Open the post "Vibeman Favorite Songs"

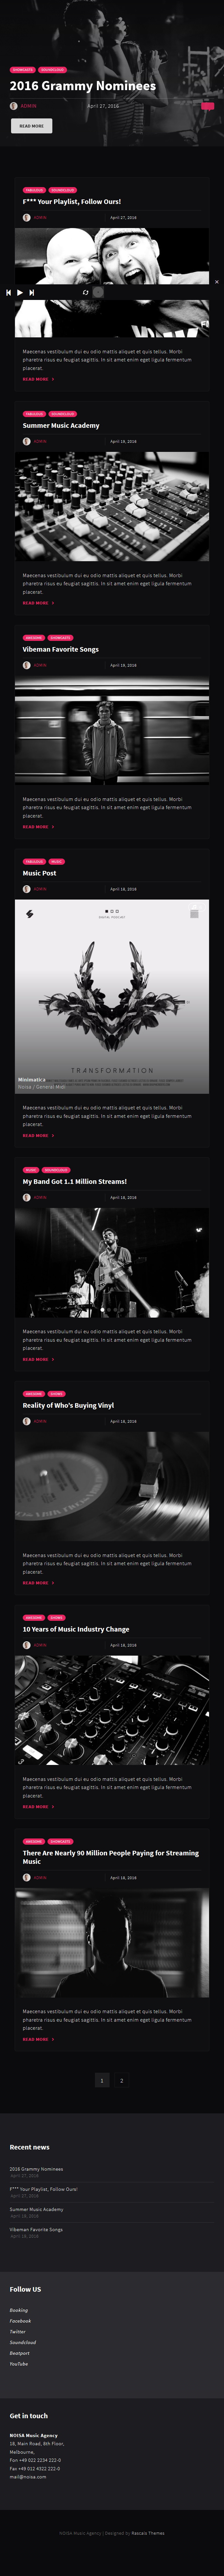[x=61, y=649]
